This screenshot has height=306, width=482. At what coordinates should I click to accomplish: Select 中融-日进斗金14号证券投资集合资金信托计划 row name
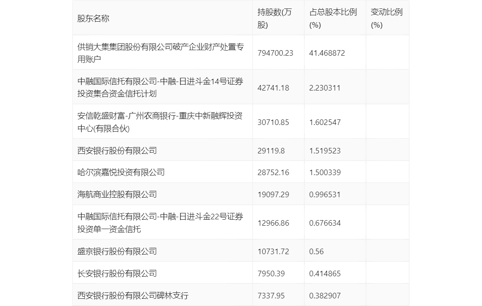point(160,88)
